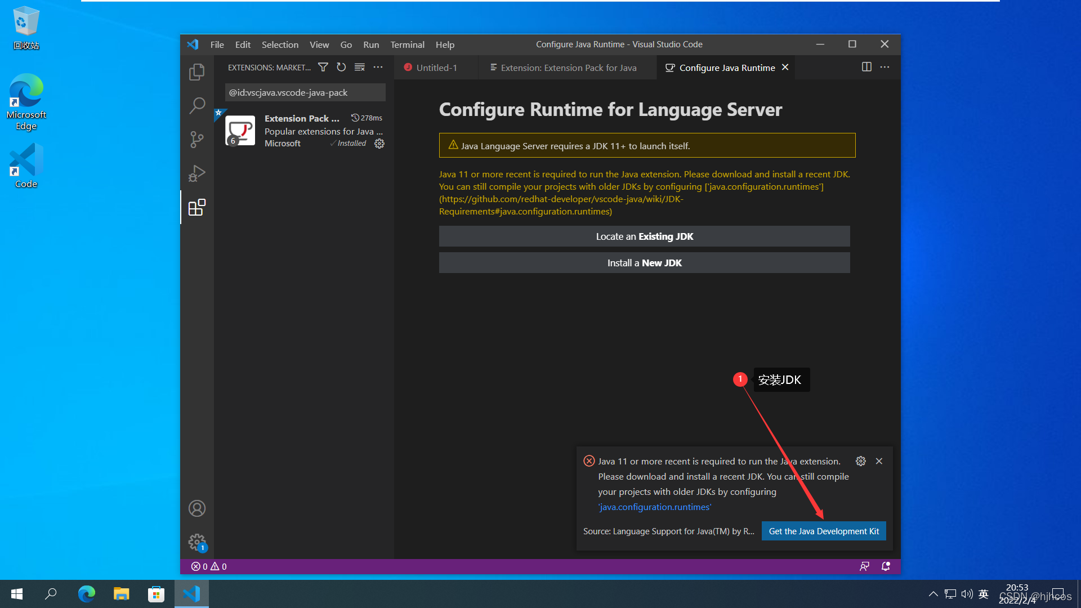This screenshot has height=608, width=1081.
Task: Click the 278ms activation time
Action: [x=367, y=118]
